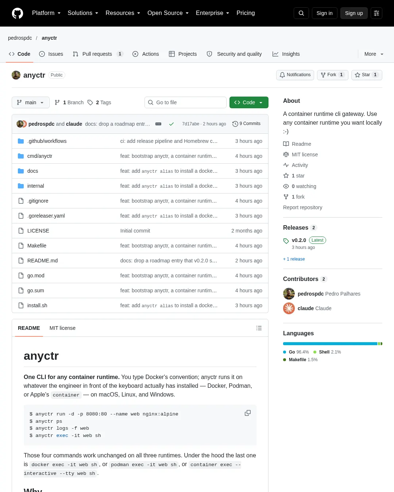Screen dimensions: 394x492
Task: Expand the Solutions menu
Action: (x=83, y=13)
